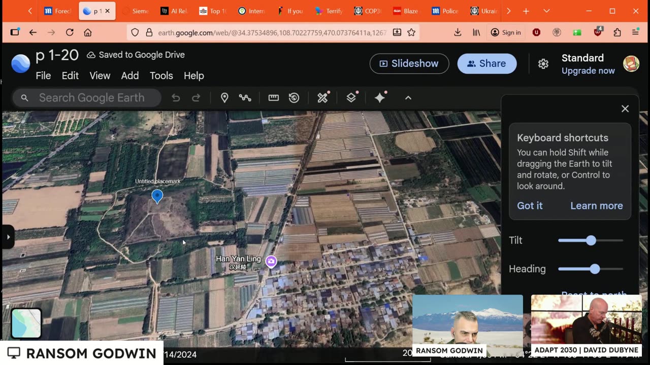Click the Han Yan Ling photo marker
650x365 pixels.
pyautogui.click(x=271, y=261)
